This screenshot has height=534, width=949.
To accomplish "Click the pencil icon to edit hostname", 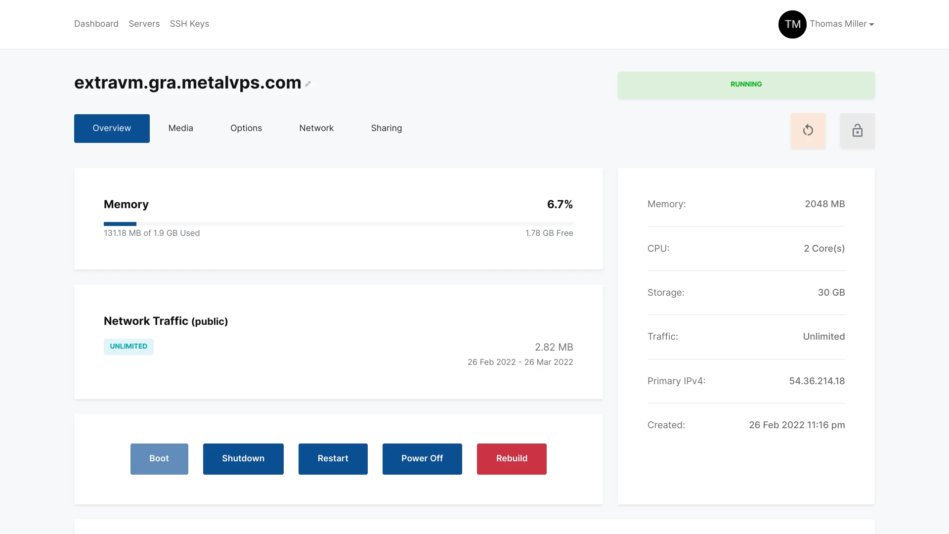I will pyautogui.click(x=308, y=84).
